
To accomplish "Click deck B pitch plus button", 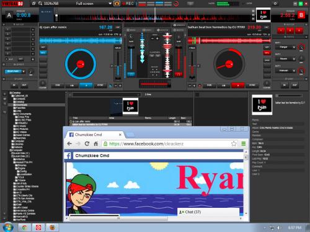I will click(x=194, y=85).
